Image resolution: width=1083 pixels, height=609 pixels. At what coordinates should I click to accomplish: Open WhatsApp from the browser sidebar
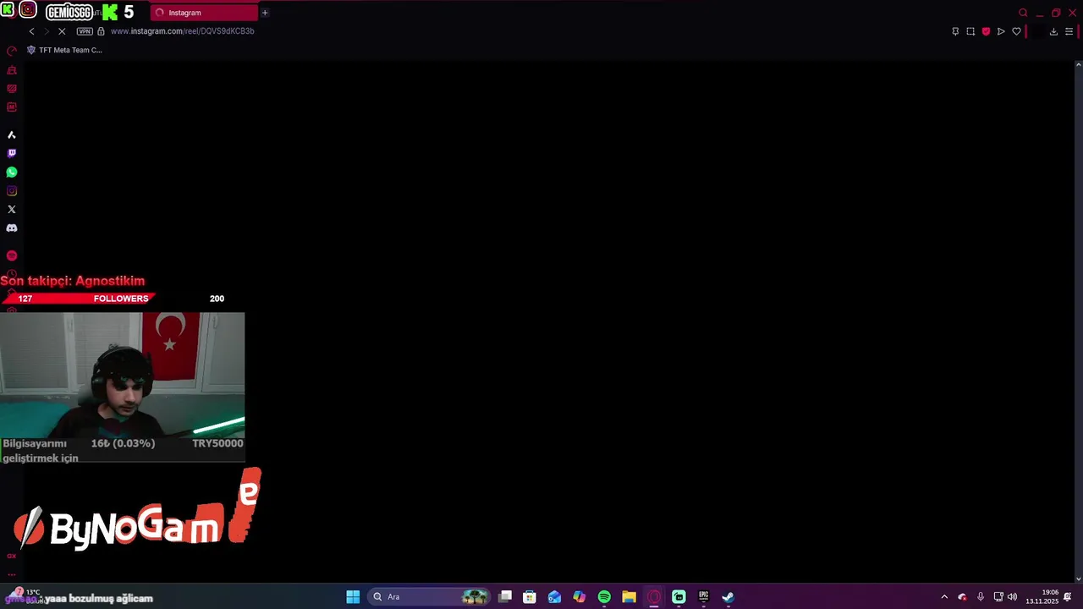click(x=12, y=173)
